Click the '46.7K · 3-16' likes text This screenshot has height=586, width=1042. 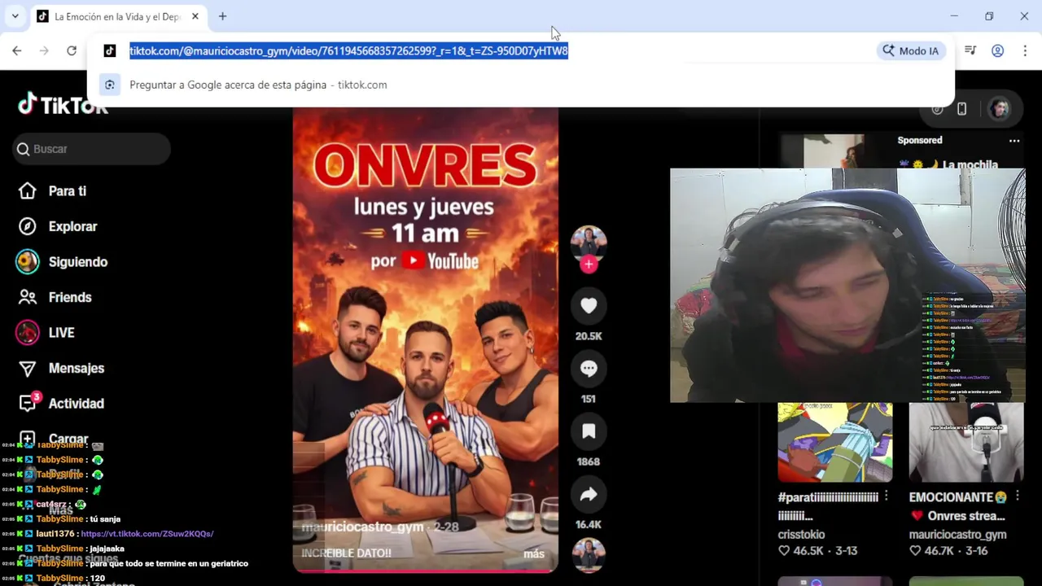948,551
